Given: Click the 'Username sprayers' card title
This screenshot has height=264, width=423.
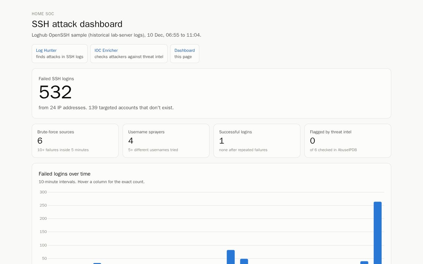Looking at the screenshot, I should click(146, 132).
